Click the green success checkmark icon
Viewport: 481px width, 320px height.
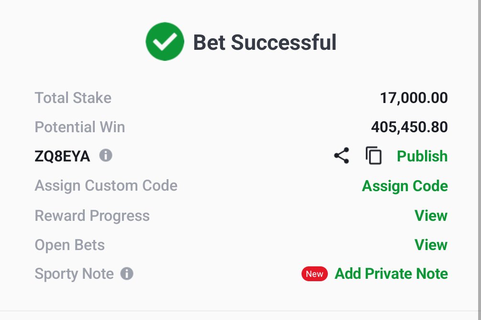[165, 42]
